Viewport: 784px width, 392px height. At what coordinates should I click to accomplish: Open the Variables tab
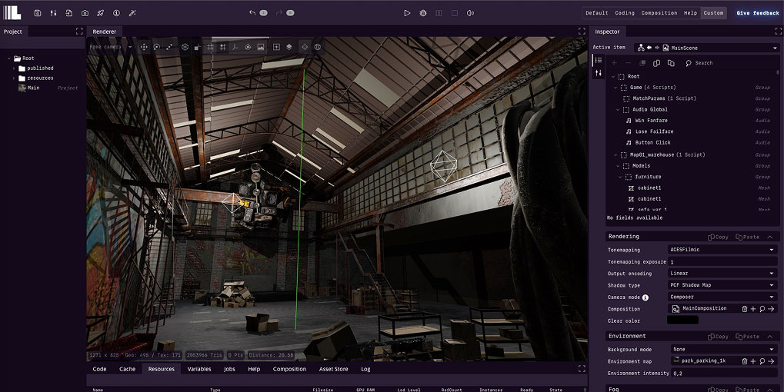pos(199,369)
